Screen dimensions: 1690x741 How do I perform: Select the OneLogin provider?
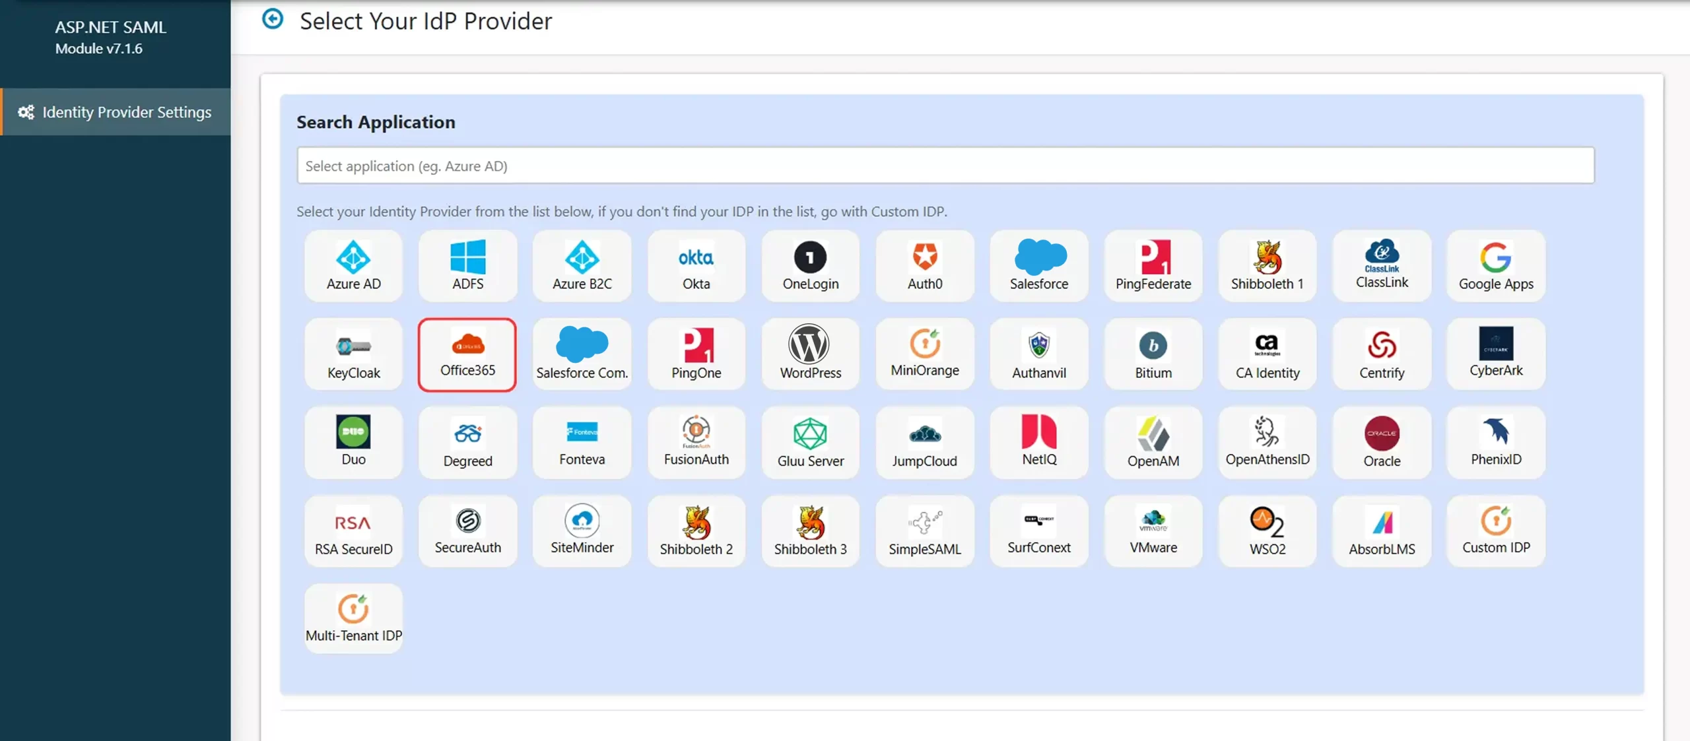(810, 266)
